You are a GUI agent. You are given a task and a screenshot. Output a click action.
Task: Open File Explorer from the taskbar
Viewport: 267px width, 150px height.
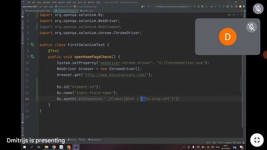46,147
